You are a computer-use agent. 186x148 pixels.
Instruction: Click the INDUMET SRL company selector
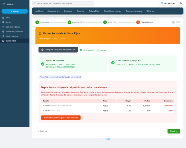[x=168, y=3]
